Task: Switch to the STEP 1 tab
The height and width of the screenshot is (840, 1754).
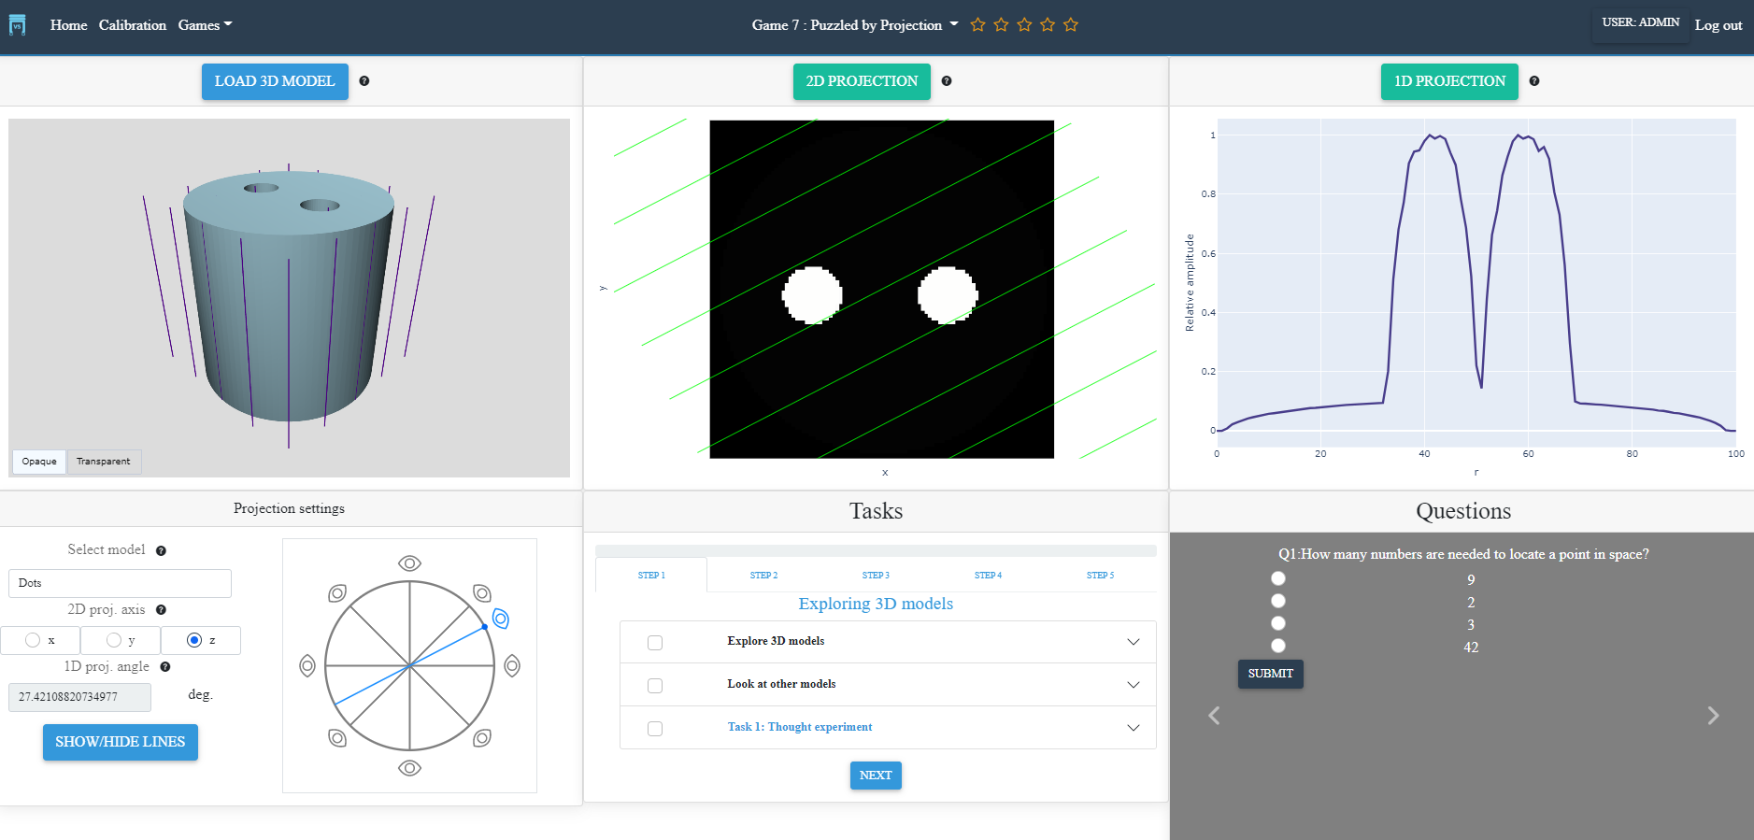Action: click(651, 576)
